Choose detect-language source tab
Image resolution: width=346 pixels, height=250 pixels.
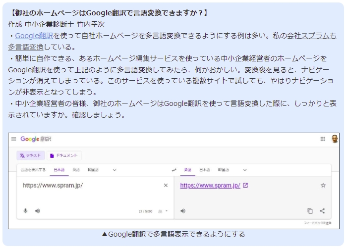(33, 170)
